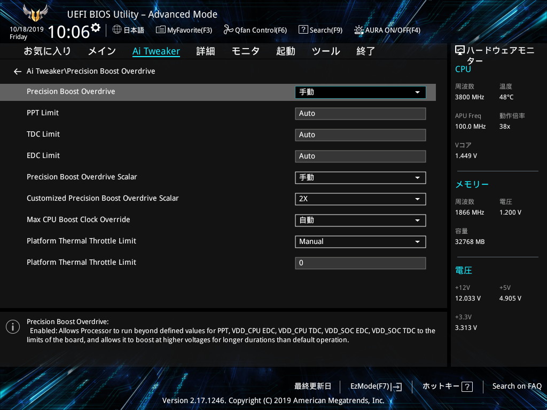Select the Precision Boost Overdrive Scalar row label
The height and width of the screenshot is (410, 547).
point(82,177)
